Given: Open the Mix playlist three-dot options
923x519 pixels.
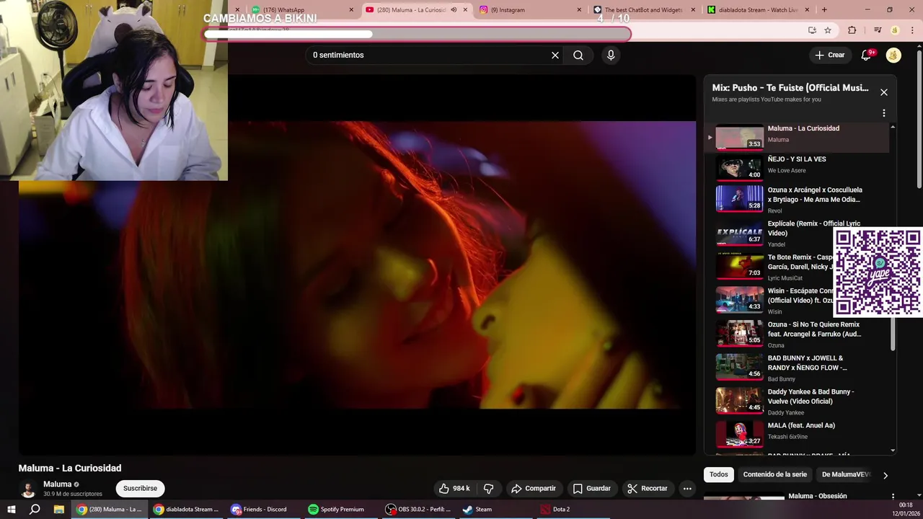Looking at the screenshot, I should [x=884, y=113].
